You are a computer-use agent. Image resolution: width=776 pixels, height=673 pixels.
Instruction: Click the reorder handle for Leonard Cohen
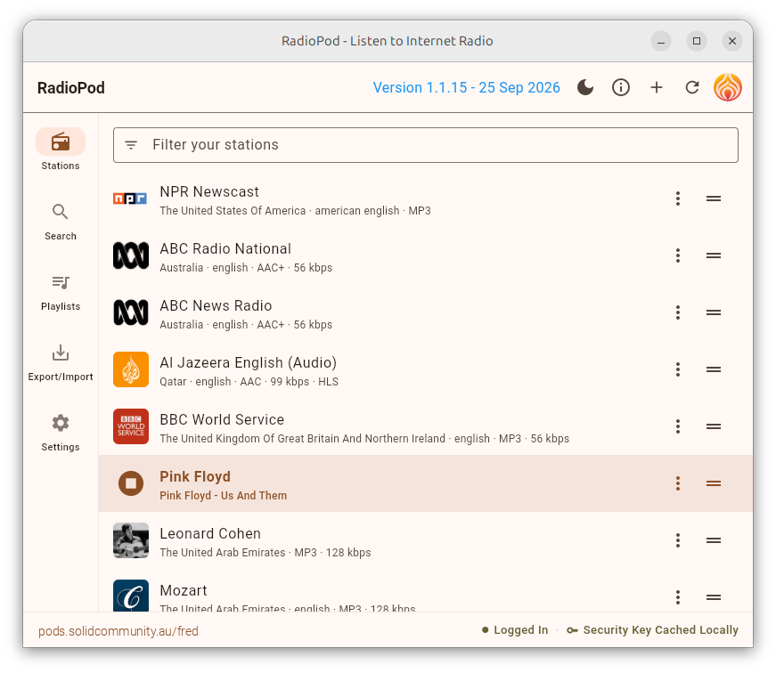coord(713,540)
